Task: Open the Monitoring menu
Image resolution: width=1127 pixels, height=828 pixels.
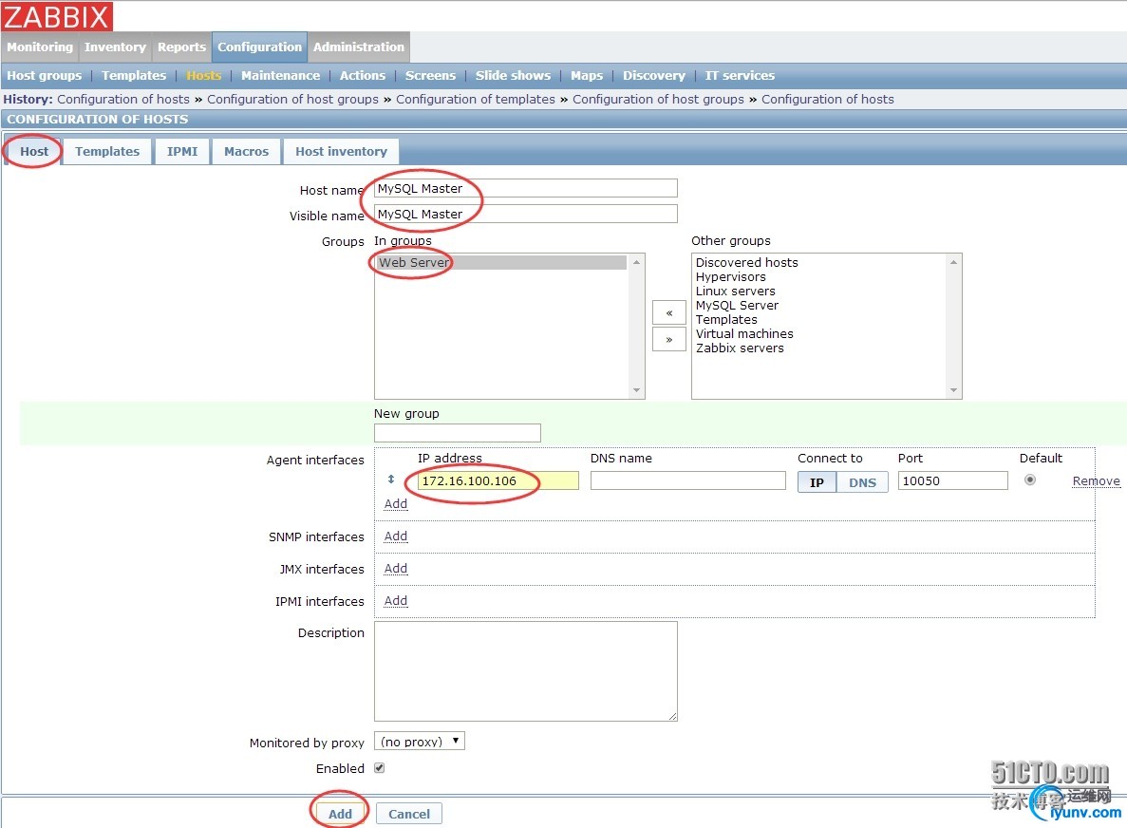Action: pos(40,47)
